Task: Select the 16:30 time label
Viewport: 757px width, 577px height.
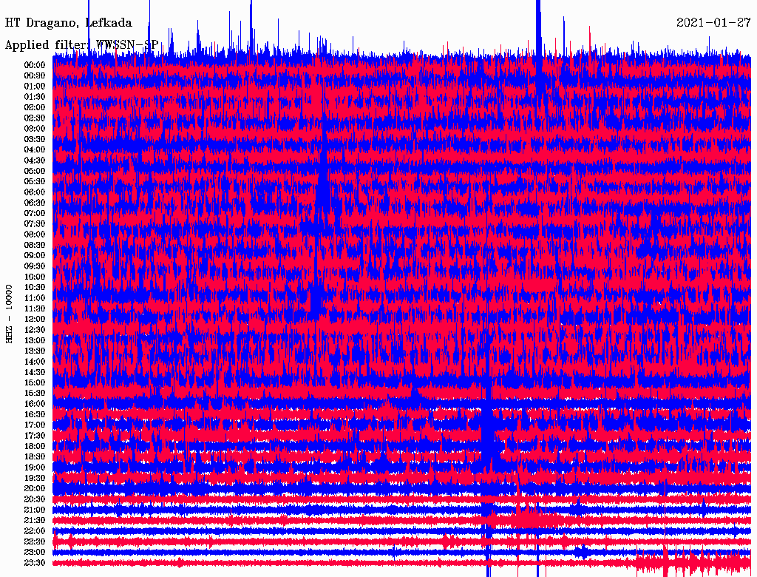Action: 35,415
